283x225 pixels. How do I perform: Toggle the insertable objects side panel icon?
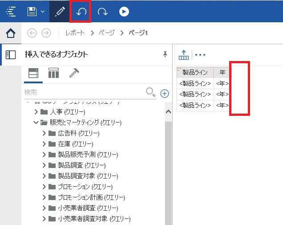point(11,55)
